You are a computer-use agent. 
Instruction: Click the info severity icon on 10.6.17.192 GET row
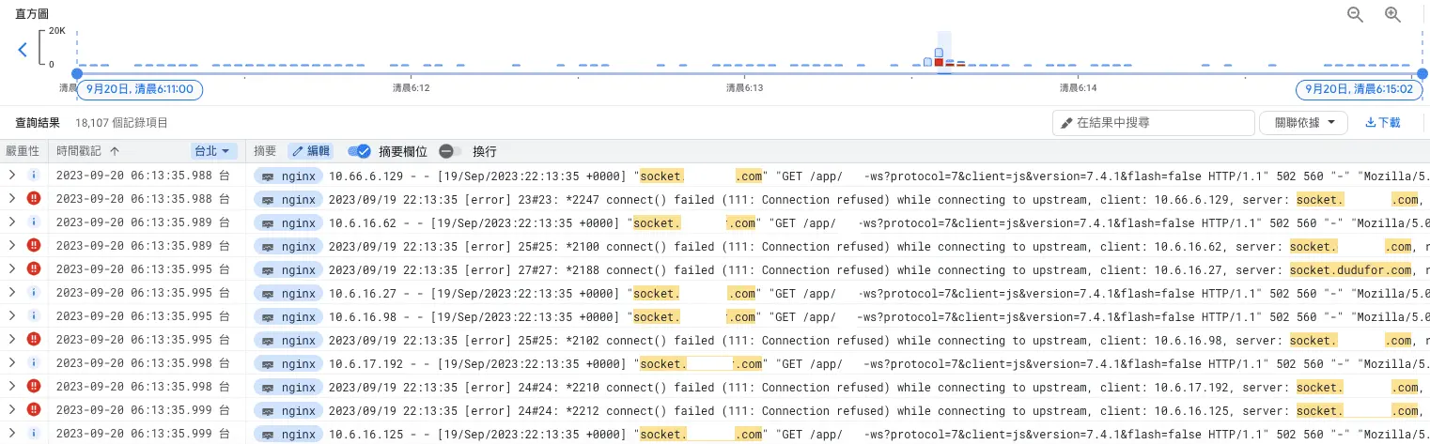[34, 363]
